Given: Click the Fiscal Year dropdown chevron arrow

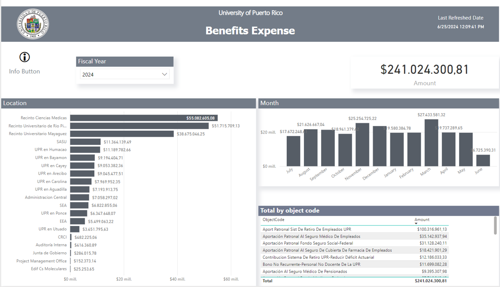Looking at the screenshot, I should point(164,75).
